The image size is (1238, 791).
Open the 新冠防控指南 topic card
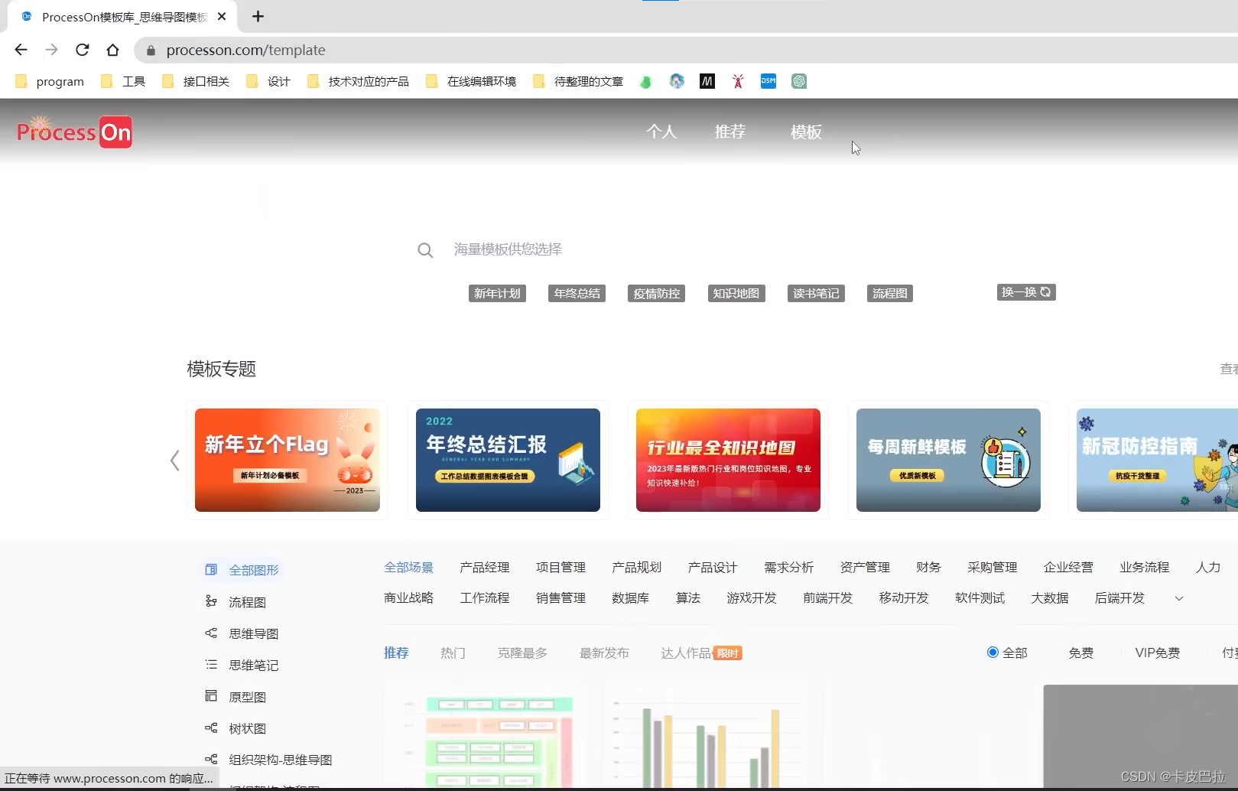click(1157, 460)
